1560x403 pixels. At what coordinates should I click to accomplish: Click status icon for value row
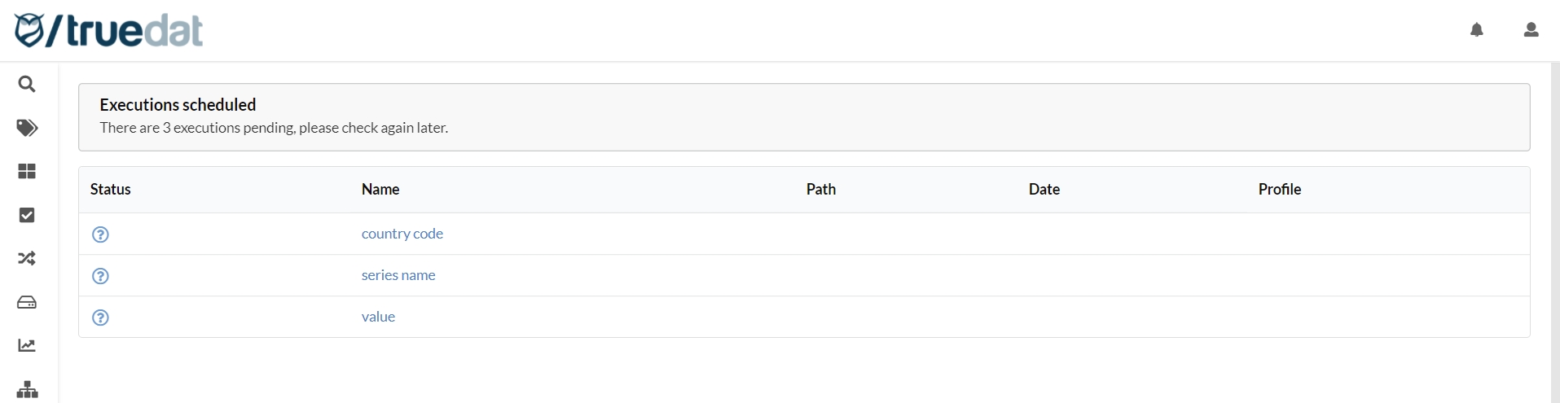[100, 318]
